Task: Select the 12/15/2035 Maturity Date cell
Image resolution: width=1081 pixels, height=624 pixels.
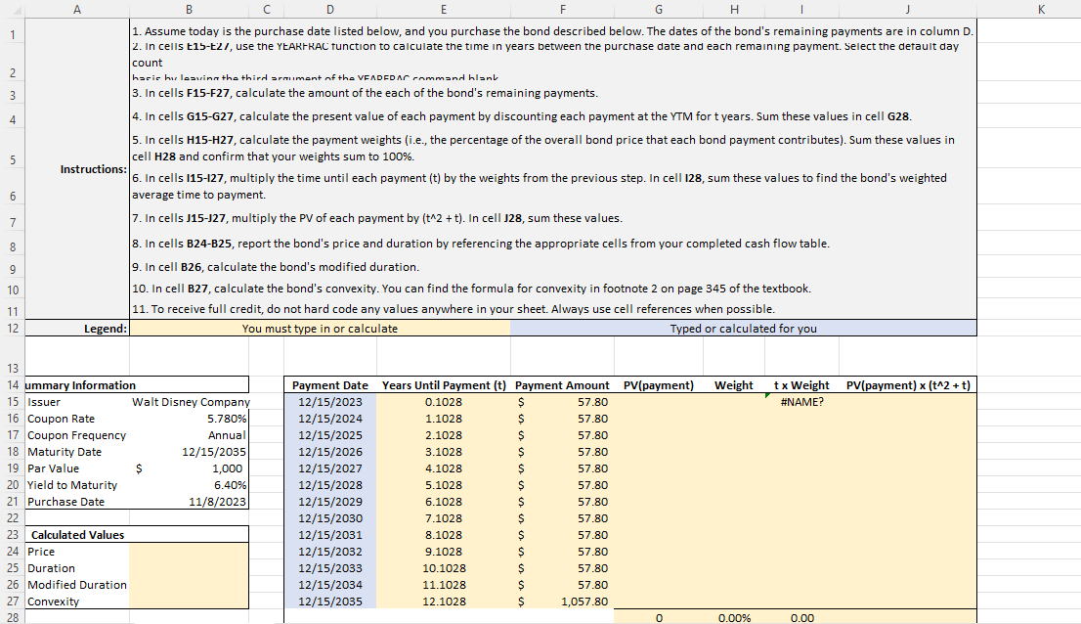Action: point(214,451)
